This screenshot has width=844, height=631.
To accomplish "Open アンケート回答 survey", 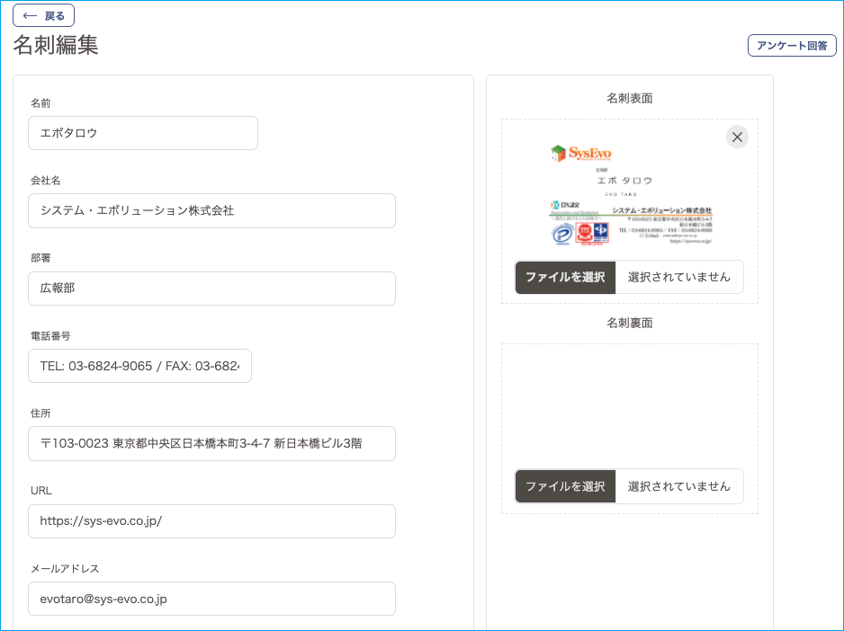I will [x=792, y=45].
